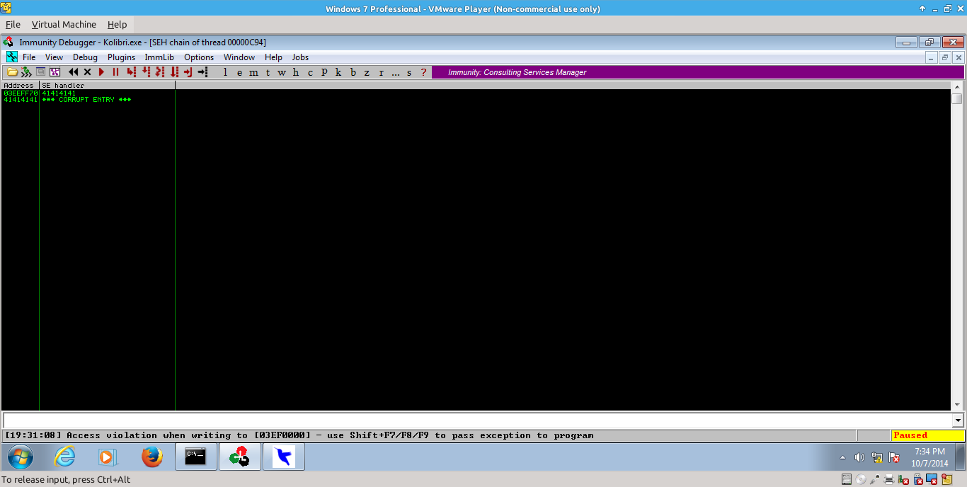Open the Plugins menu
967x487 pixels.
tap(121, 57)
